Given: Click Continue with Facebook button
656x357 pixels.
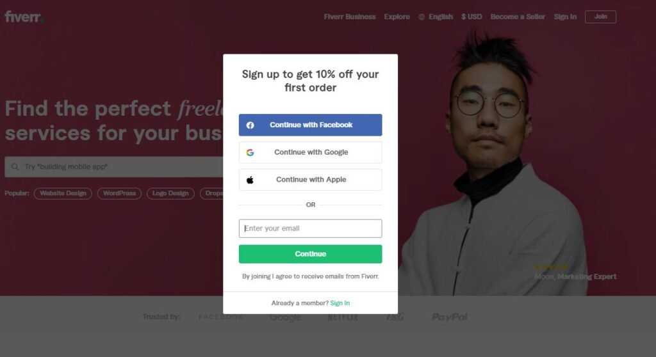Looking at the screenshot, I should point(311,125).
